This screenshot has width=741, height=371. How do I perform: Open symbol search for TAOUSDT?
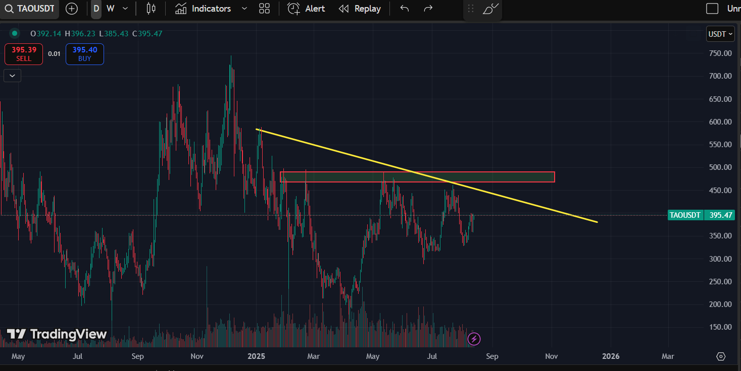[x=29, y=9]
